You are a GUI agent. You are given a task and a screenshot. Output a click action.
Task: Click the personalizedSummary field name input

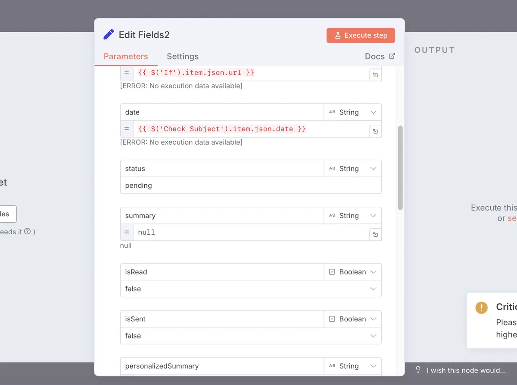(x=221, y=366)
